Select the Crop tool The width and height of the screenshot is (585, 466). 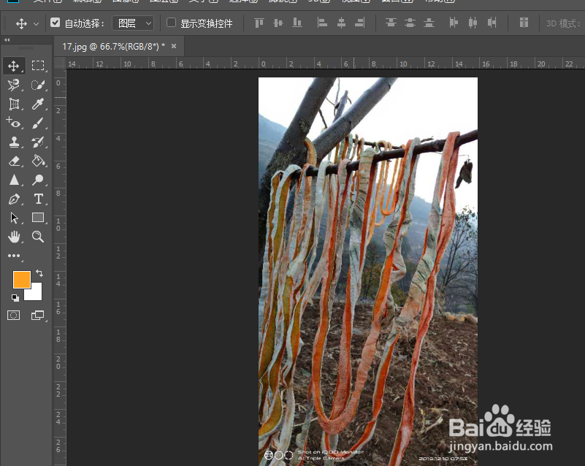tap(14, 104)
